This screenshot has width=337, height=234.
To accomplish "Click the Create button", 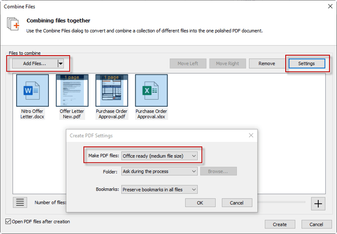I will coord(280,224).
